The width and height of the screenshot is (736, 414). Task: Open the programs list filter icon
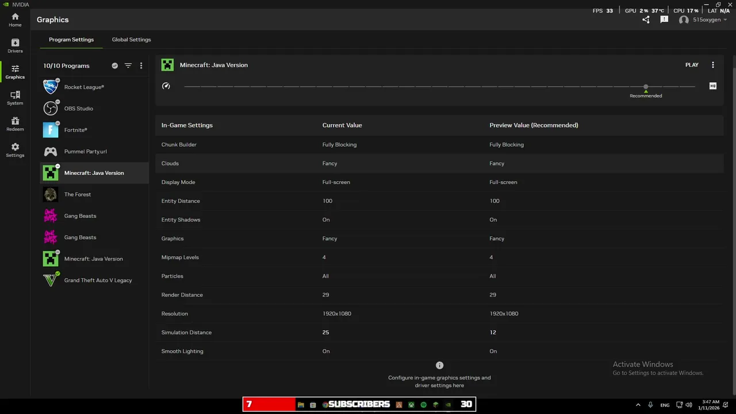click(x=128, y=66)
